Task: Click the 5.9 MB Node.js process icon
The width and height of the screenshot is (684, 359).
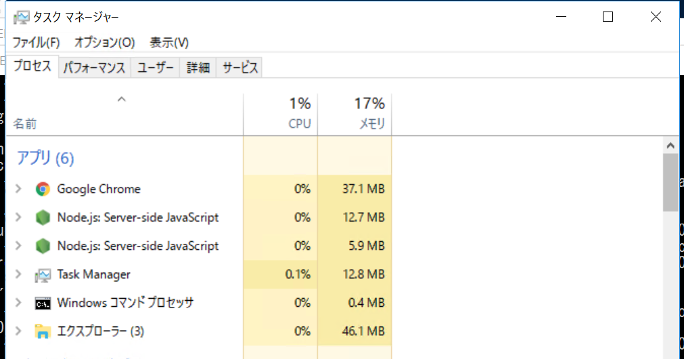Action: (43, 246)
